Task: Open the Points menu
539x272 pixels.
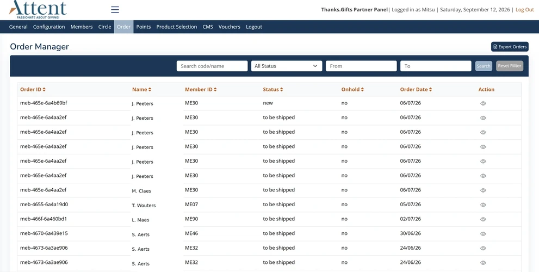Action: [x=144, y=27]
